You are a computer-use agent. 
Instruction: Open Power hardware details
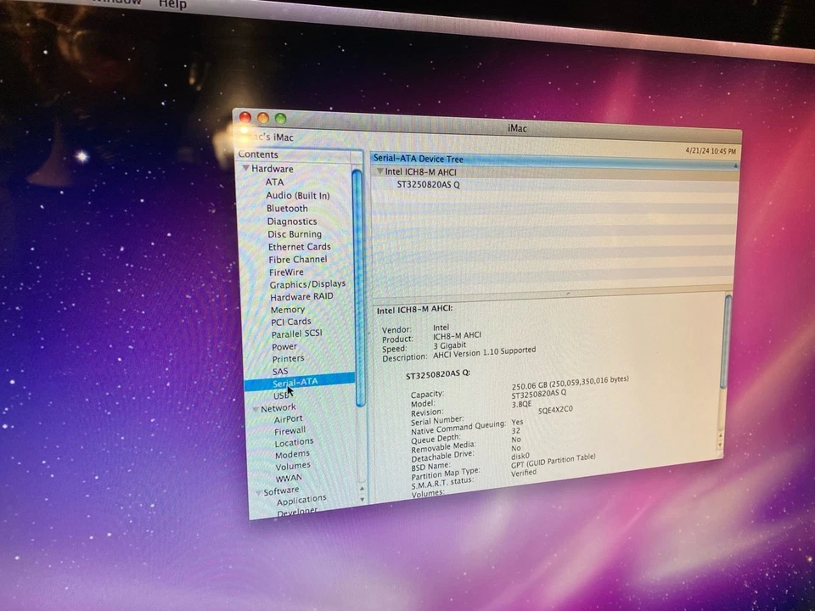[x=284, y=346]
